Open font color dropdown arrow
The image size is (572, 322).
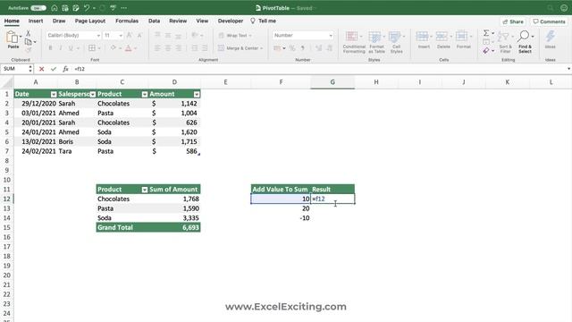135,48
